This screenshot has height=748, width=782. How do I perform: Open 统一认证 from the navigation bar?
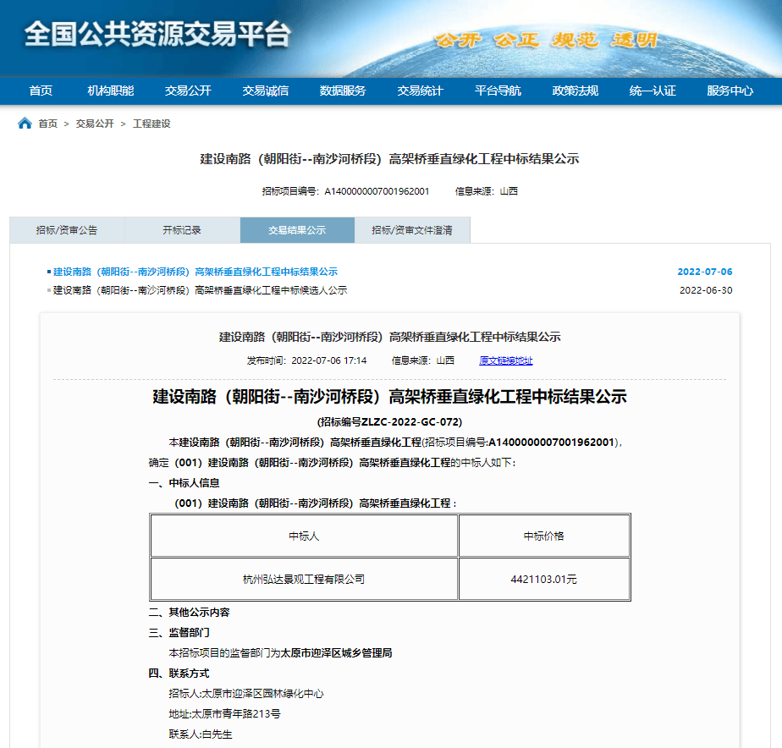pos(653,91)
